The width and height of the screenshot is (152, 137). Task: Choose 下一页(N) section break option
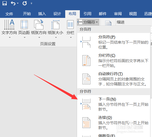[x=113, y=104]
